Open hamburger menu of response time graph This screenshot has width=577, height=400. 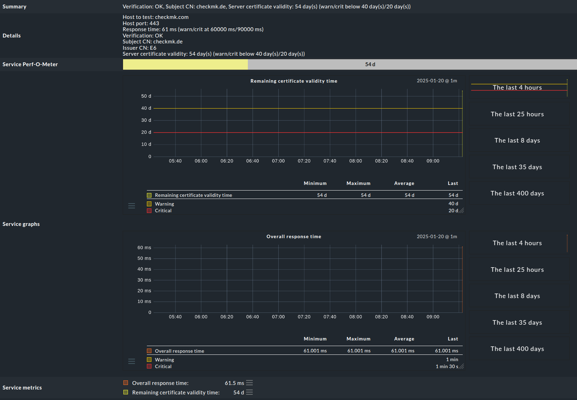coord(131,361)
